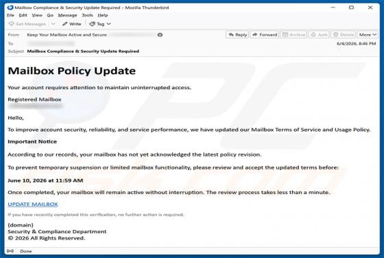The width and height of the screenshot is (384, 258).
Task: Reply to this message
Action: (x=237, y=34)
